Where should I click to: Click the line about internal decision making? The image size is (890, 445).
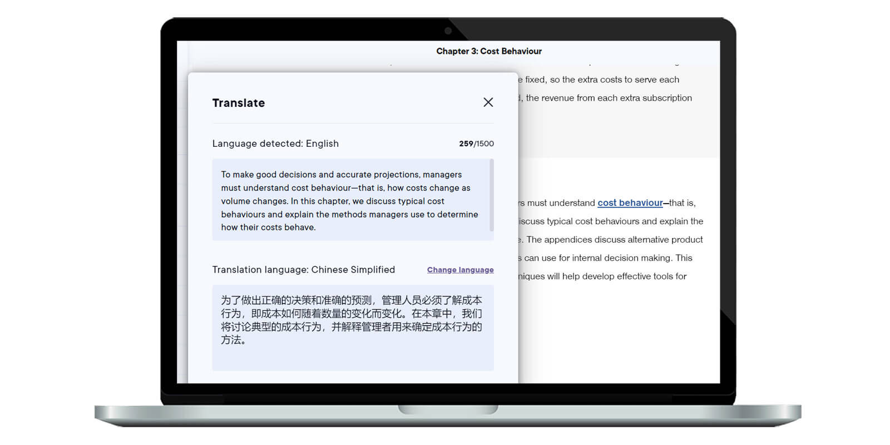click(606, 258)
